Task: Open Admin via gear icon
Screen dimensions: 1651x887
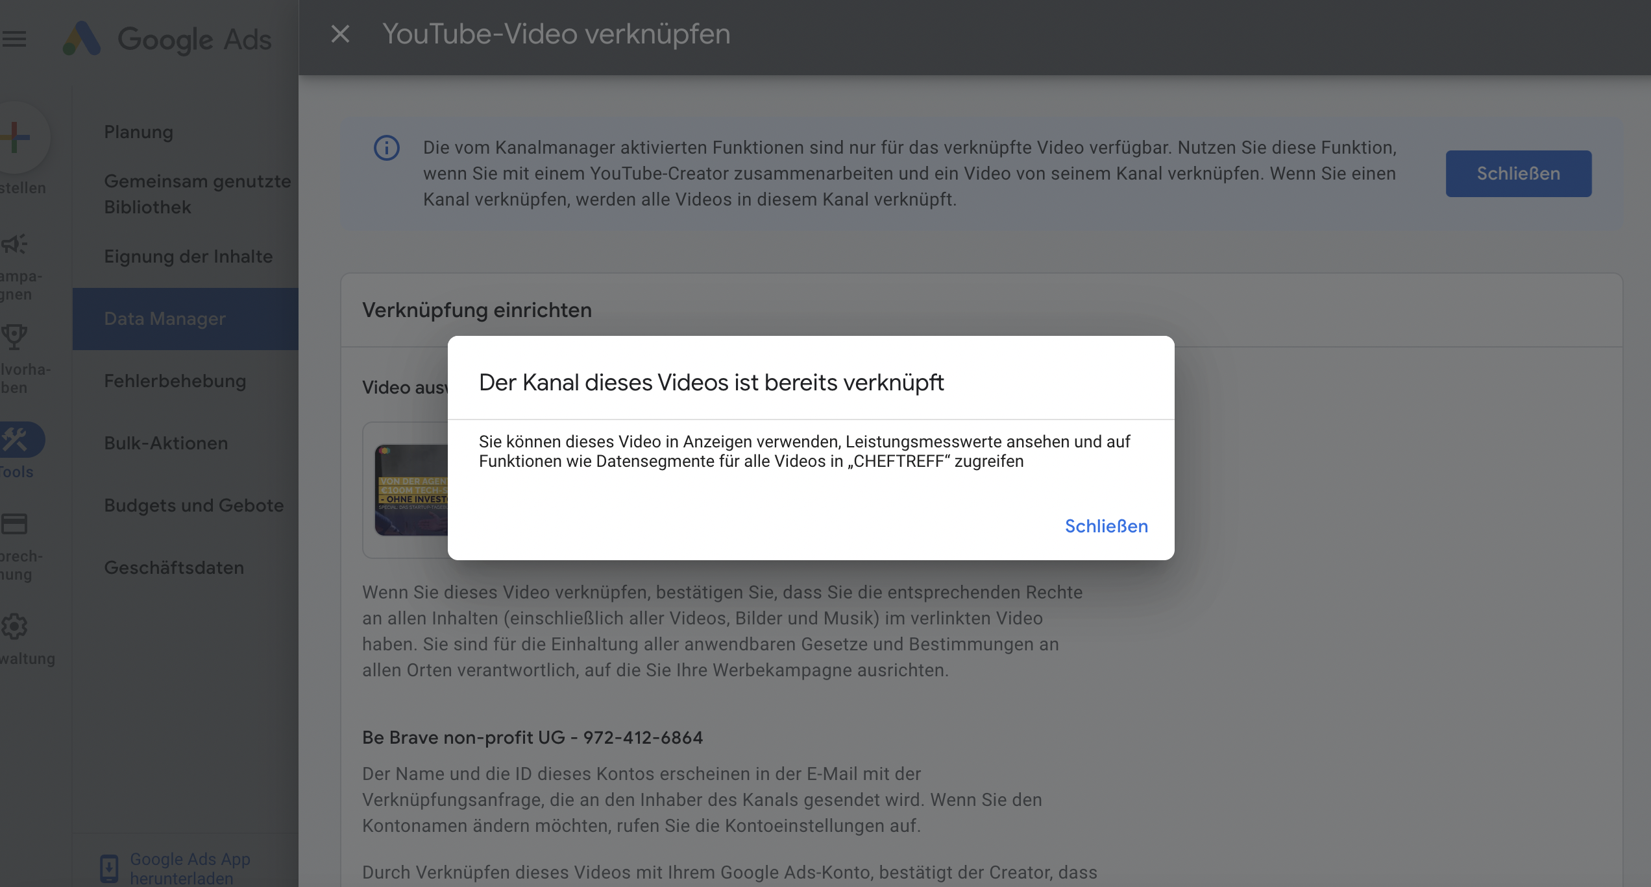Action: pyautogui.click(x=14, y=626)
